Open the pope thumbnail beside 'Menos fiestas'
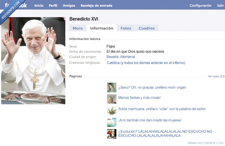 point(112,99)
